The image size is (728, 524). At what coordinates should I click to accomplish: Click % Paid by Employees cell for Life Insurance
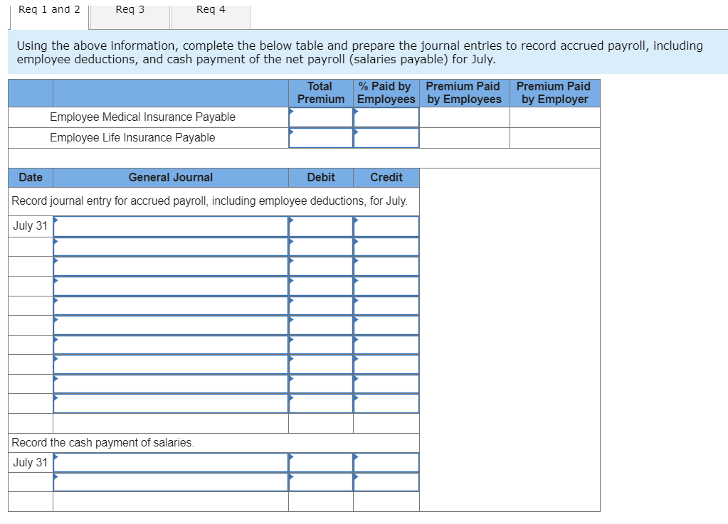pyautogui.click(x=386, y=138)
